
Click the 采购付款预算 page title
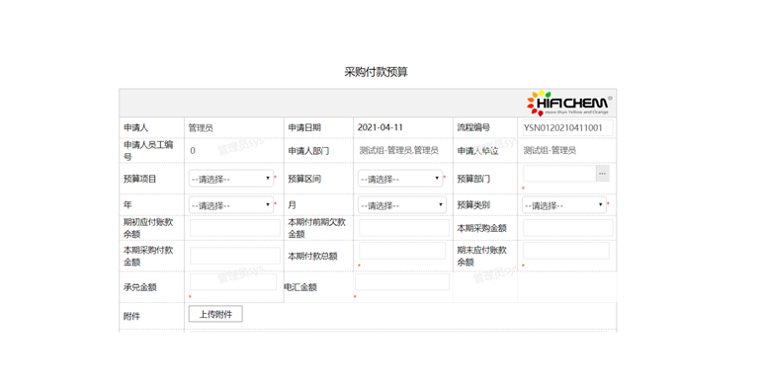point(377,72)
